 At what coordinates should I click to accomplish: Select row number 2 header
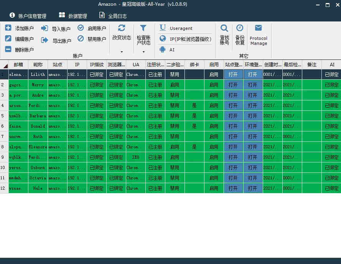coord(4,85)
